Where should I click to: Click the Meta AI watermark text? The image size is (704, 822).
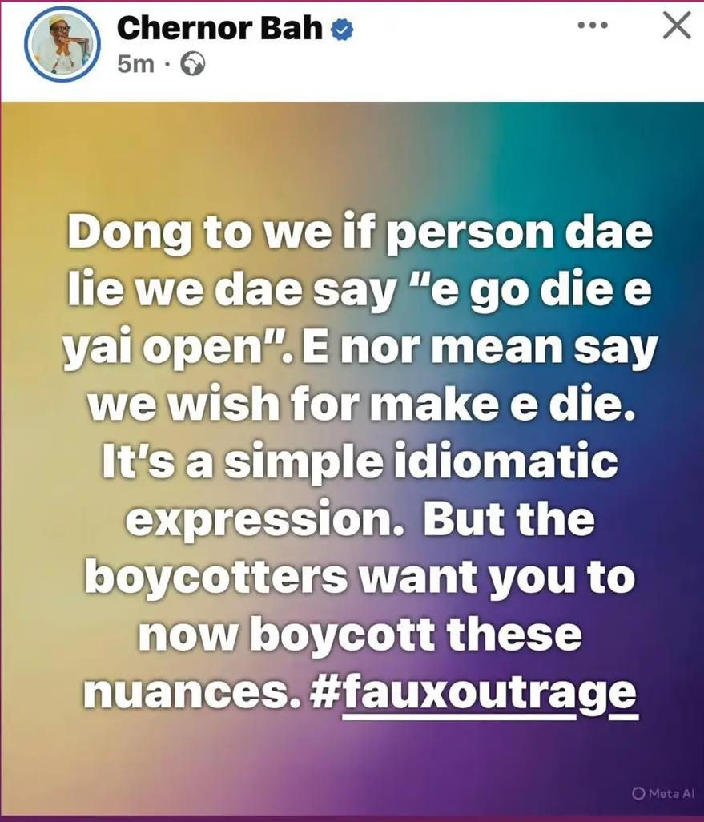click(x=671, y=793)
